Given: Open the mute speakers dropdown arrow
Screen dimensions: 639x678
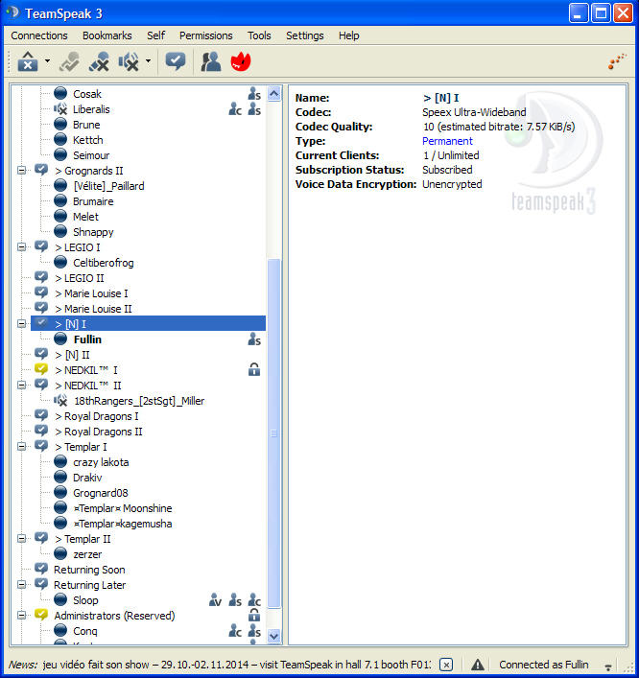Looking at the screenshot, I should 148,61.
